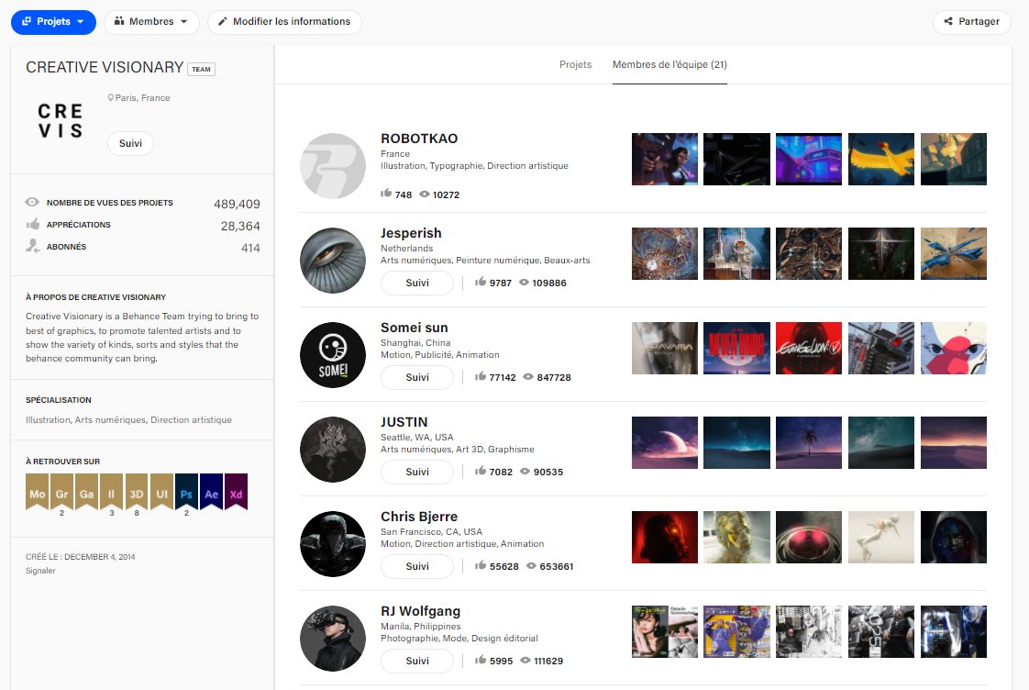This screenshot has width=1029, height=690.
Task: Click the eye icon beside 109886
Action: pyautogui.click(x=524, y=283)
